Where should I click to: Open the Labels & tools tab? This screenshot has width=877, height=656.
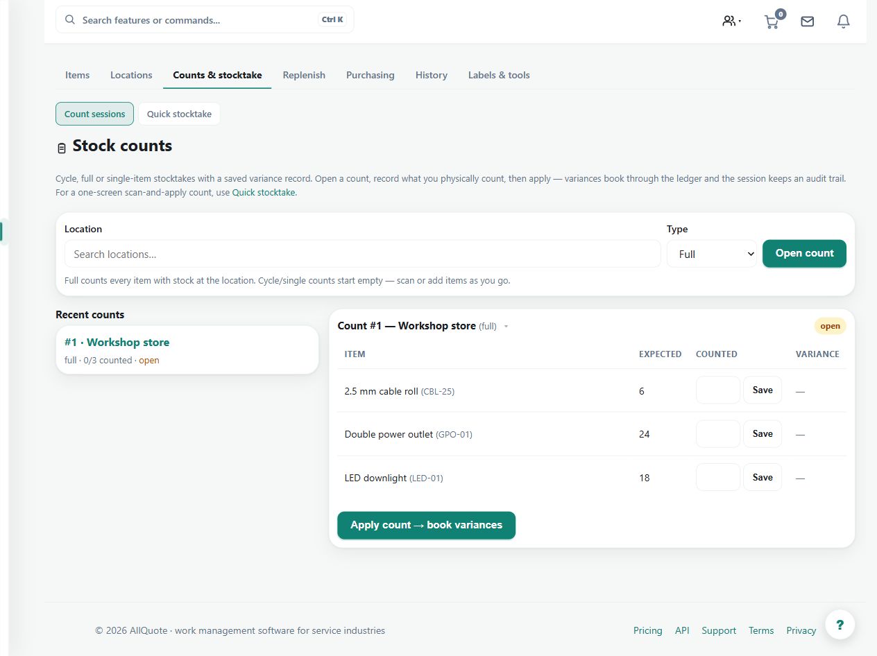499,75
